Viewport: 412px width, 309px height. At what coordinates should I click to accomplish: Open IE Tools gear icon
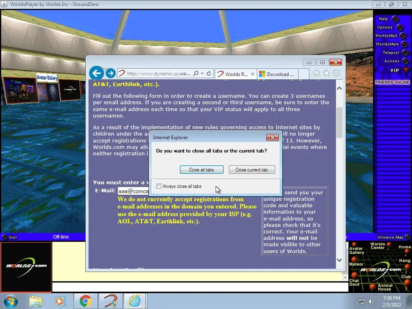336,73
